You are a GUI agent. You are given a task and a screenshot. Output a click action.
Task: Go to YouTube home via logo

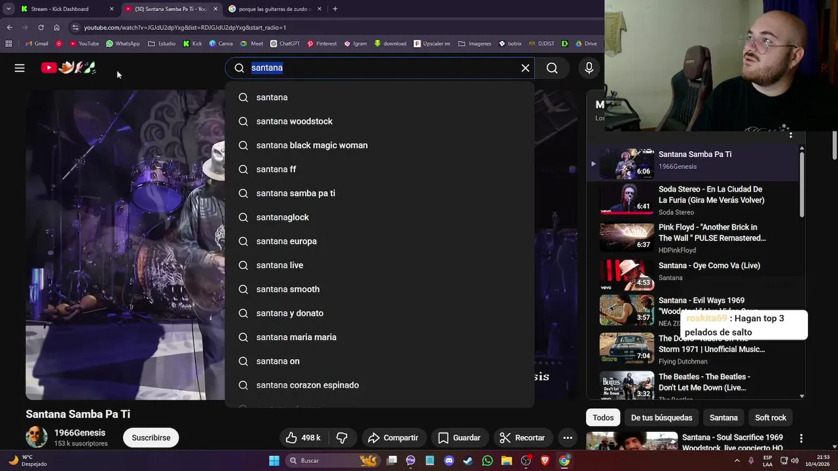[x=68, y=67]
